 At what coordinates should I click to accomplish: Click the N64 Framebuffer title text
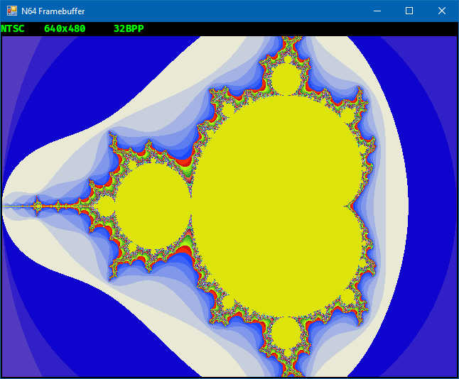pos(53,11)
